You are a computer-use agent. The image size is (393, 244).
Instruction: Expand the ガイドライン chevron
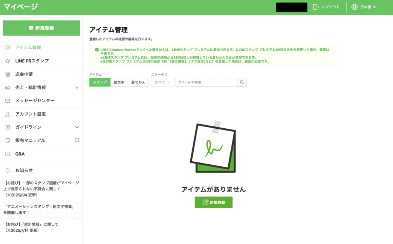[77, 128]
